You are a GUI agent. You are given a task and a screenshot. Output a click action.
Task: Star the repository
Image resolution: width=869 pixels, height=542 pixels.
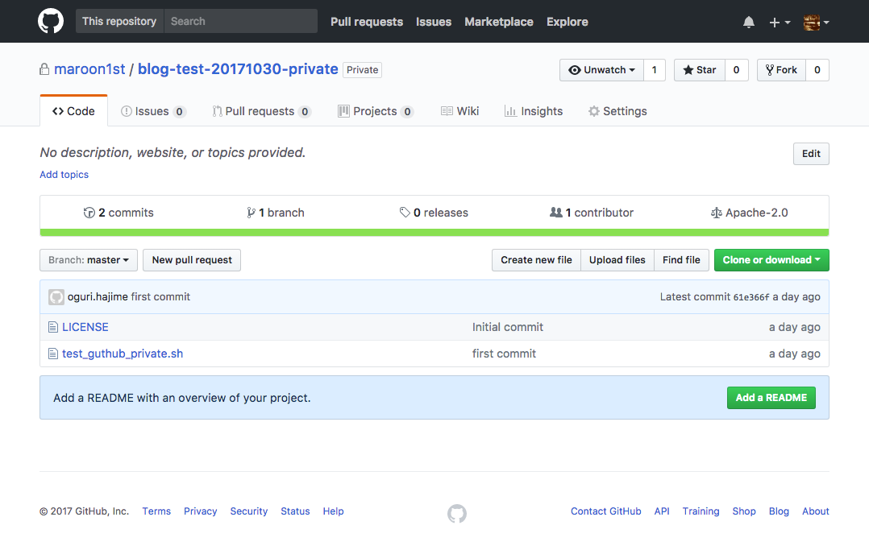pos(699,70)
